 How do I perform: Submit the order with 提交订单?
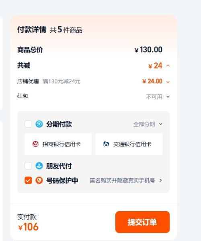click(142, 222)
